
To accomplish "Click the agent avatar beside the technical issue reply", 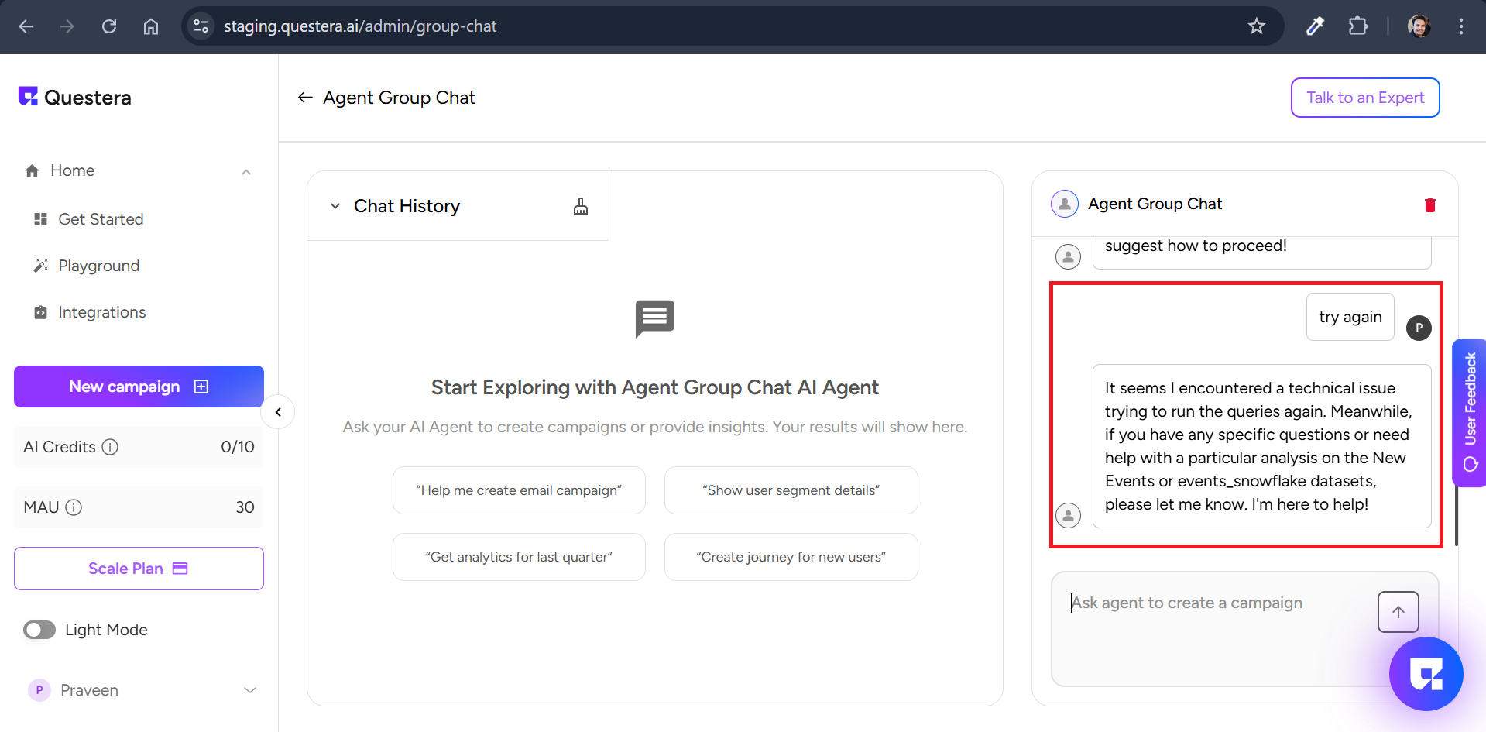I will click(x=1068, y=514).
